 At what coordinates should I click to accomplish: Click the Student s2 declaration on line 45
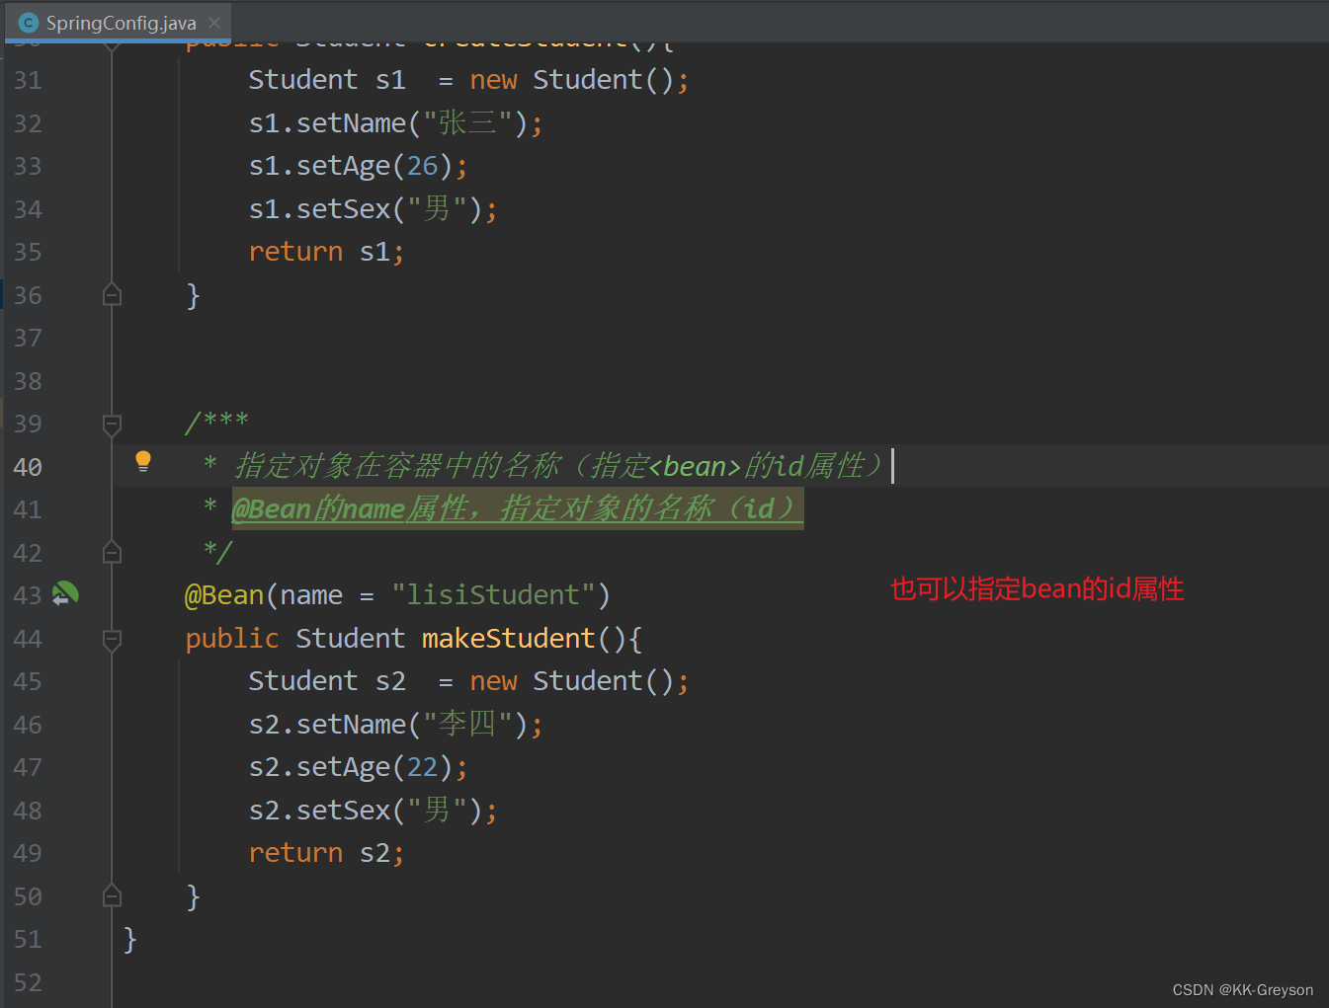point(468,681)
